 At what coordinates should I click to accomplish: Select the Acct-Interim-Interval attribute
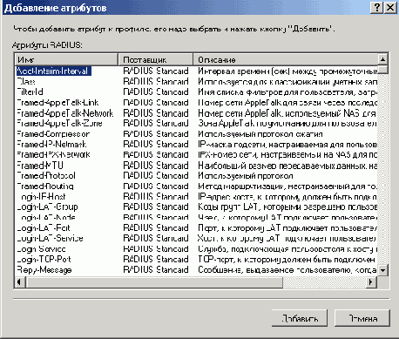(53, 71)
